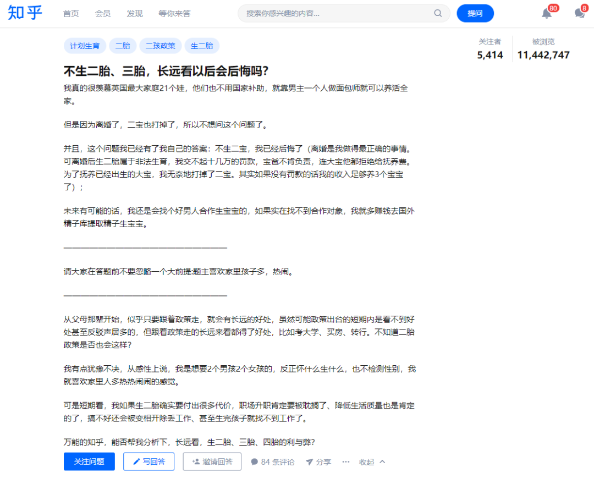This screenshot has width=594, height=478.
Task: Click the Zhihu logo
Action: click(24, 13)
